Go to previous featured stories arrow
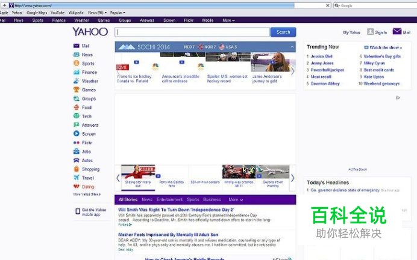Viewport: 417px width, 260px height. 118,178
